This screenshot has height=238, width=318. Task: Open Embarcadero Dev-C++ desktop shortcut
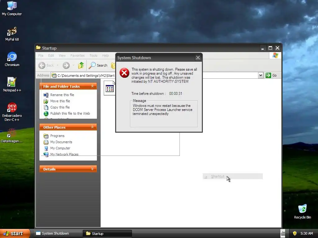(x=12, y=112)
